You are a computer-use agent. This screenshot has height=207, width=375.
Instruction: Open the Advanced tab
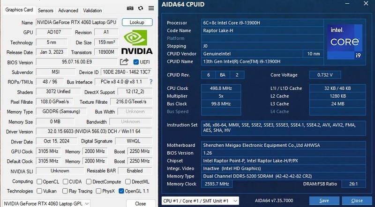tap(68, 10)
